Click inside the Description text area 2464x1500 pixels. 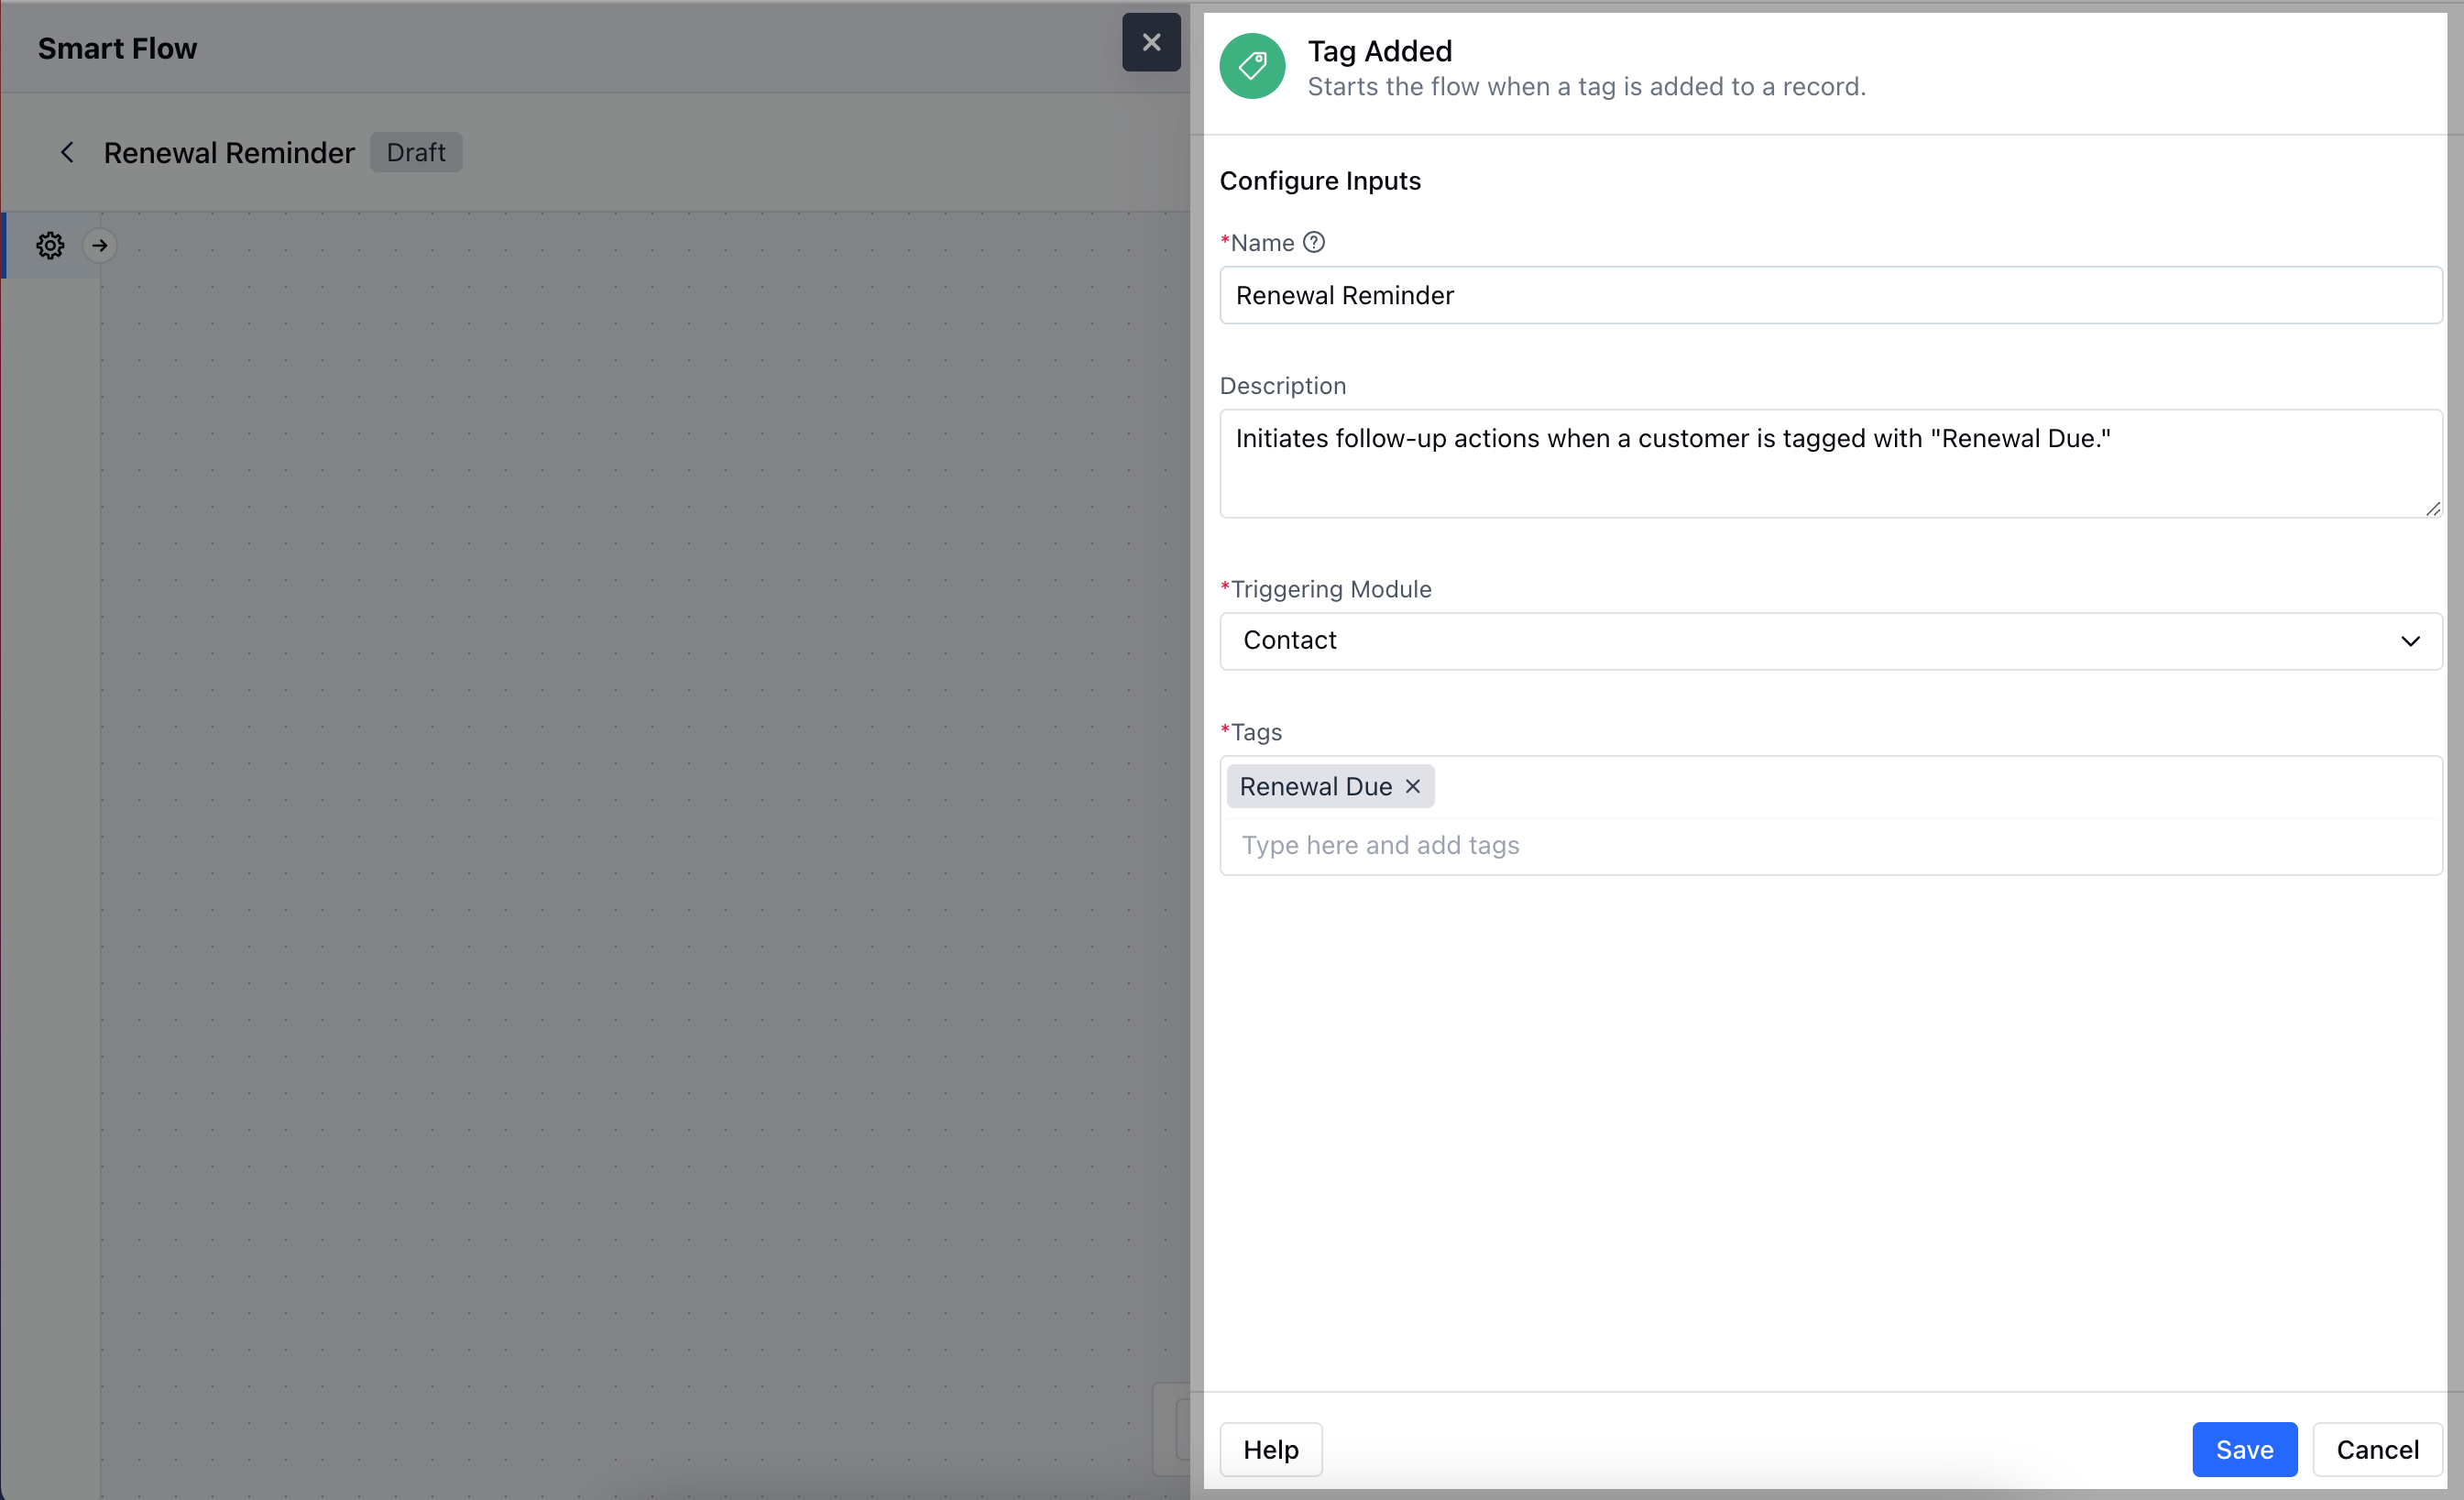point(1830,463)
